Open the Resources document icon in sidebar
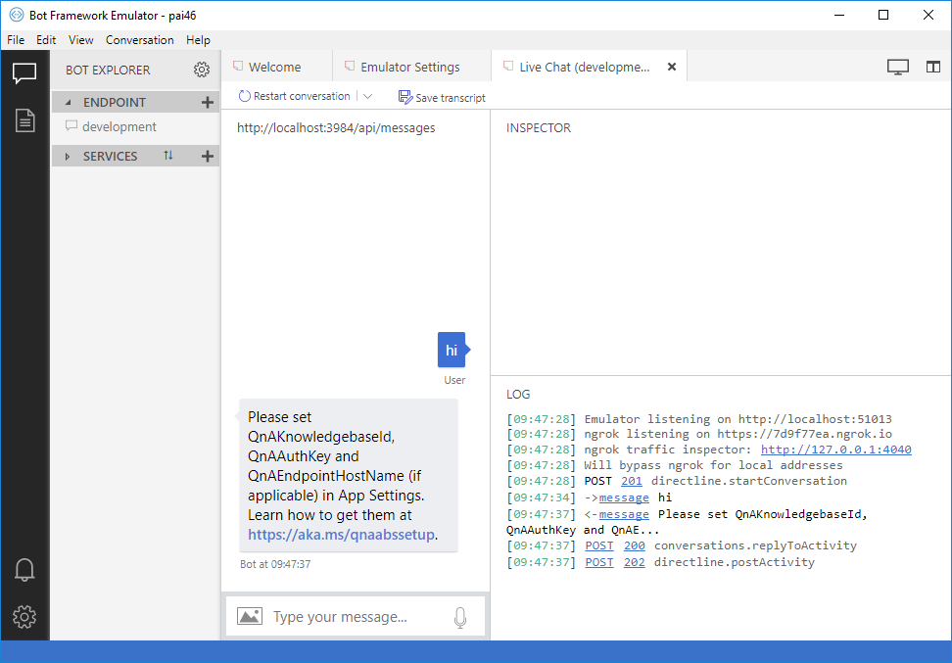 click(24, 120)
